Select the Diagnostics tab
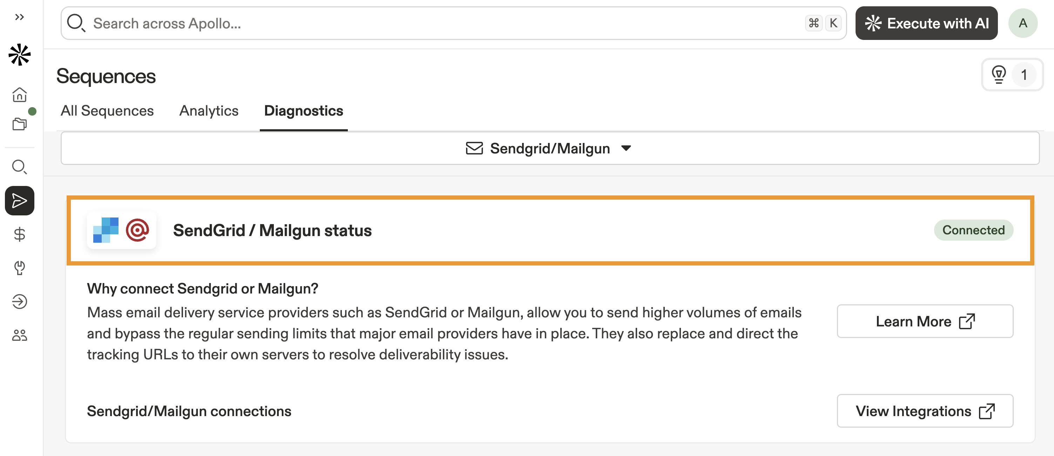Image resolution: width=1054 pixels, height=456 pixels. (303, 111)
